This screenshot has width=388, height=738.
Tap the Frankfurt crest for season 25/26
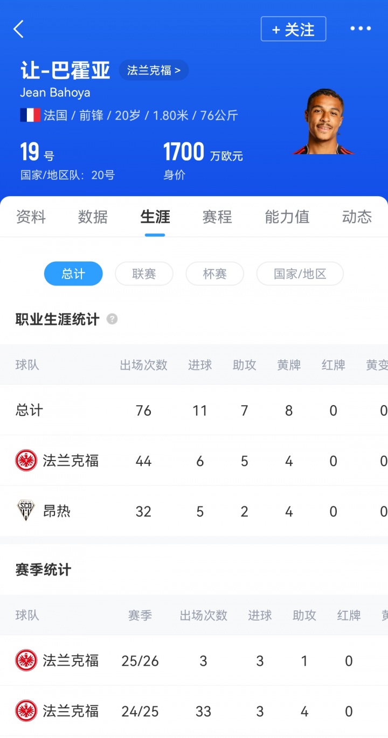pyautogui.click(x=26, y=660)
